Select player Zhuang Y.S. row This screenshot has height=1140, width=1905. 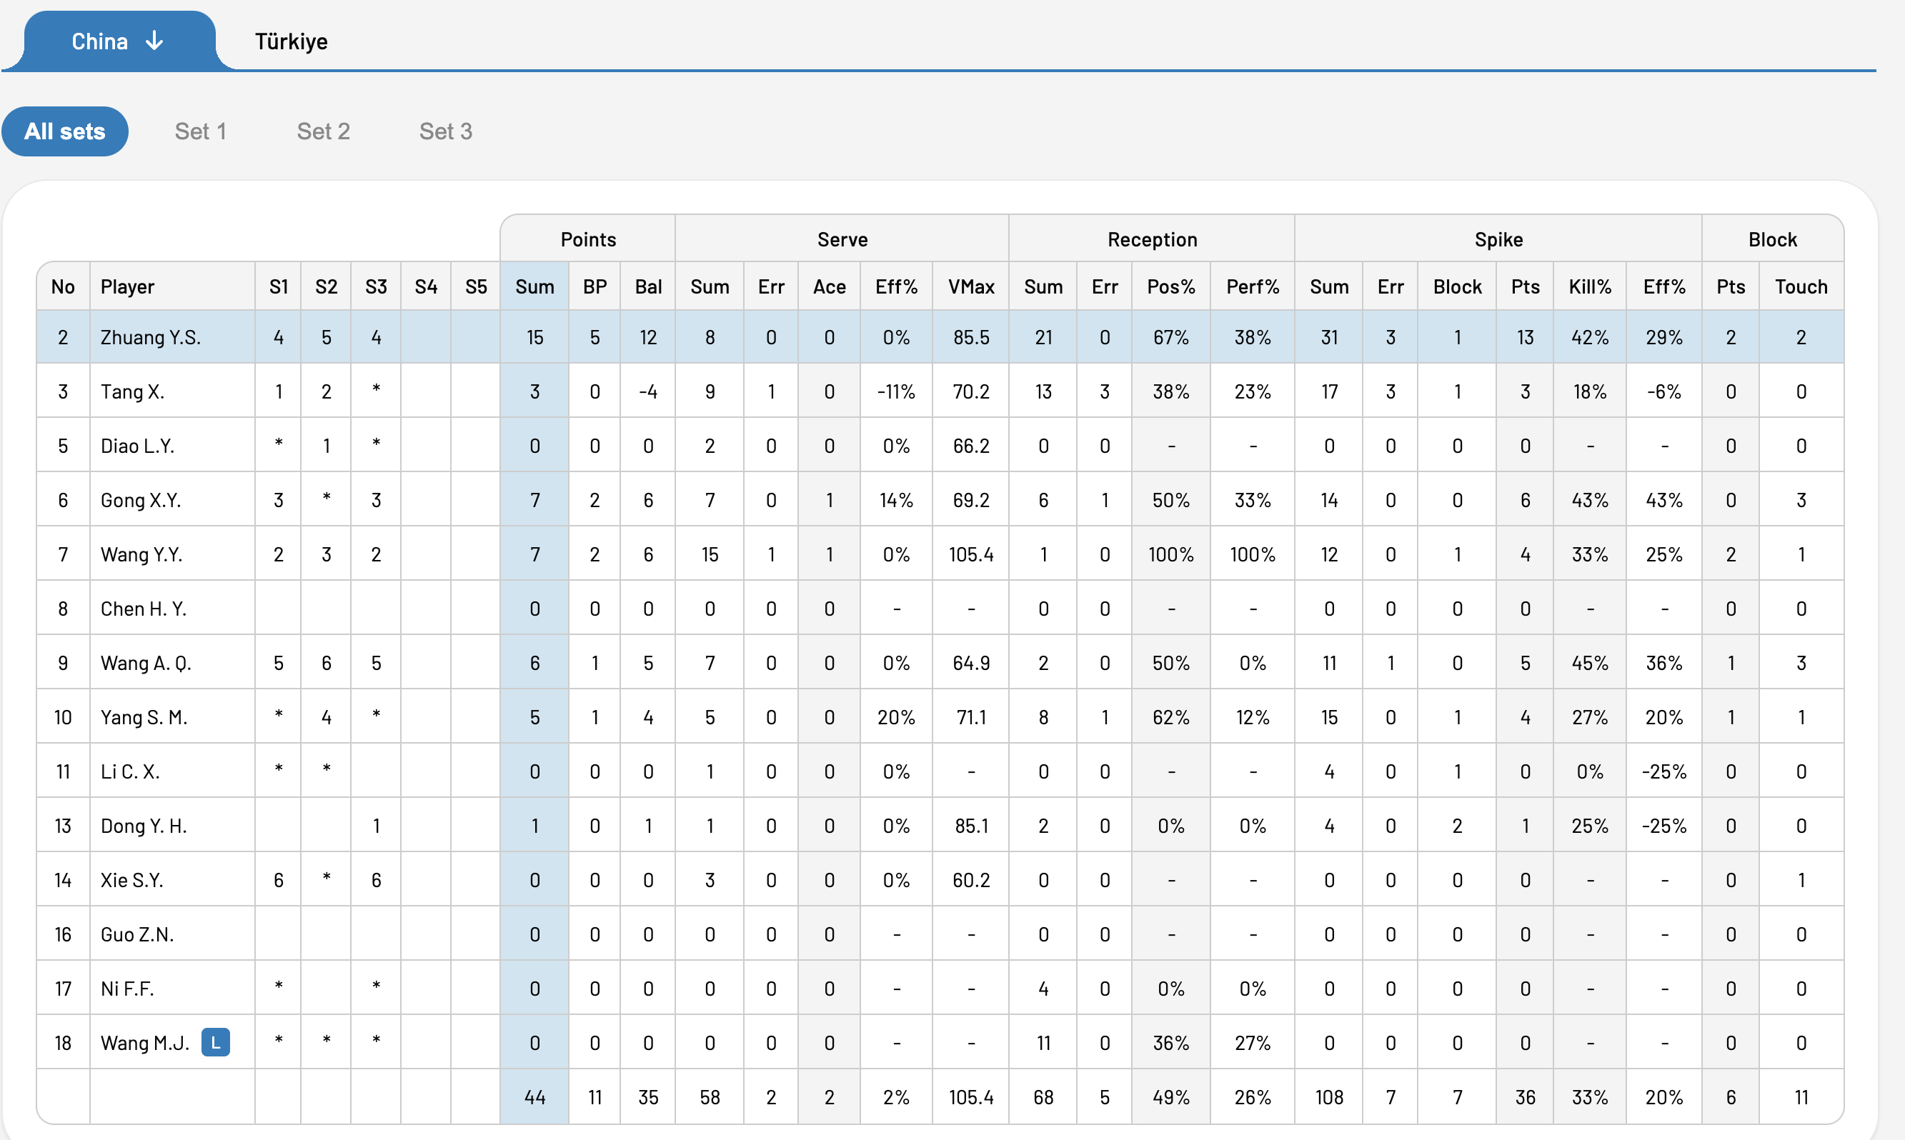point(940,336)
